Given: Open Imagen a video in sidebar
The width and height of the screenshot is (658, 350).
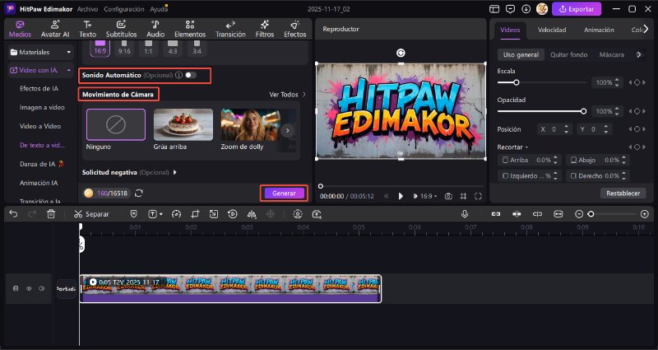Looking at the screenshot, I should (42, 108).
